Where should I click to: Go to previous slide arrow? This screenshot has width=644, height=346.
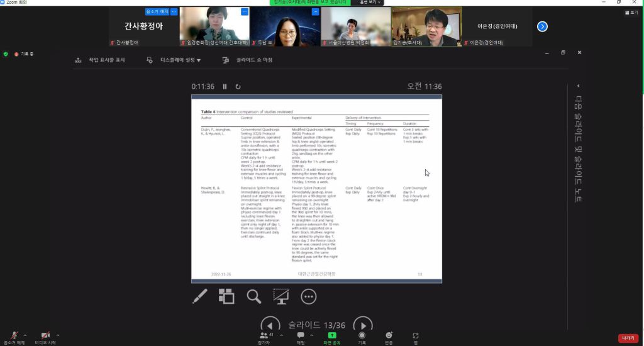click(x=270, y=325)
